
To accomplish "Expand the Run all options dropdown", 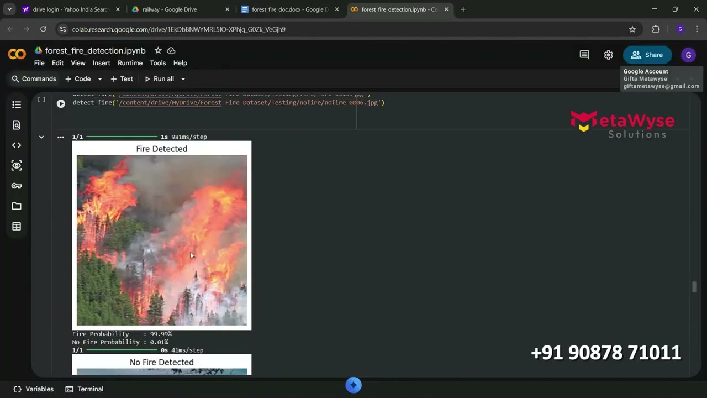I will (183, 79).
